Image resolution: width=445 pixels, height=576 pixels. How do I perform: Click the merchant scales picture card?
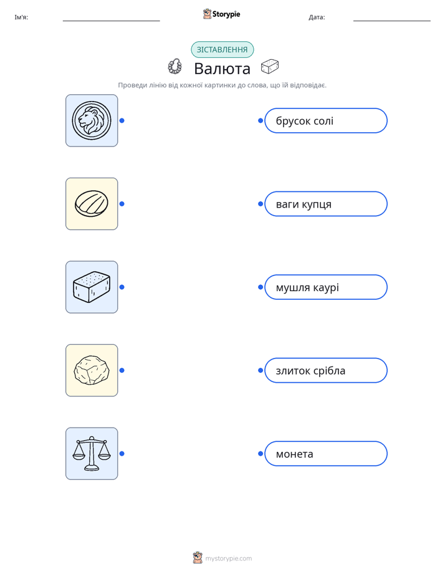(x=92, y=453)
